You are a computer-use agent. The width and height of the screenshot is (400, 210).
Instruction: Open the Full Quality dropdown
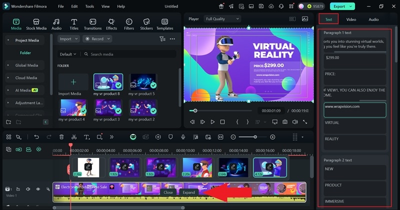[x=222, y=19]
